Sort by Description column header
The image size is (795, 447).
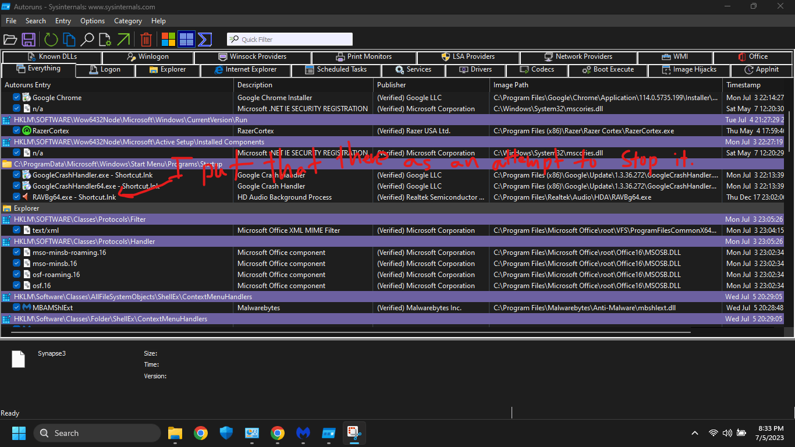click(x=303, y=85)
